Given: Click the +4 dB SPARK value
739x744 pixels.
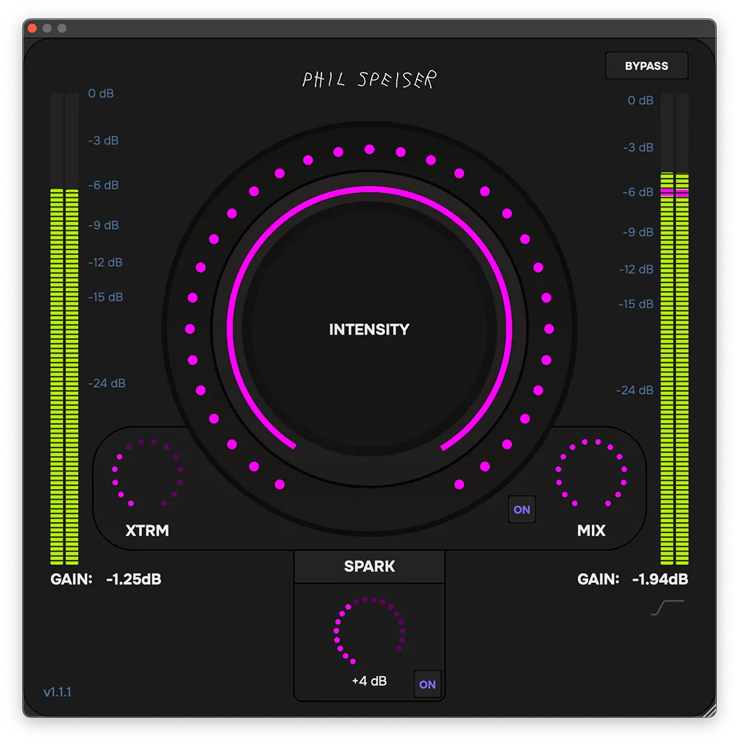Looking at the screenshot, I should [x=369, y=681].
